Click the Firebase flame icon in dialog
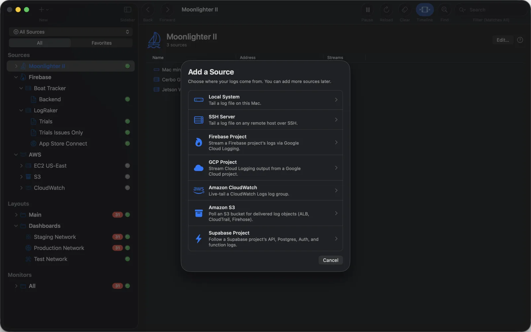The height and width of the screenshot is (332, 531). [x=198, y=142]
